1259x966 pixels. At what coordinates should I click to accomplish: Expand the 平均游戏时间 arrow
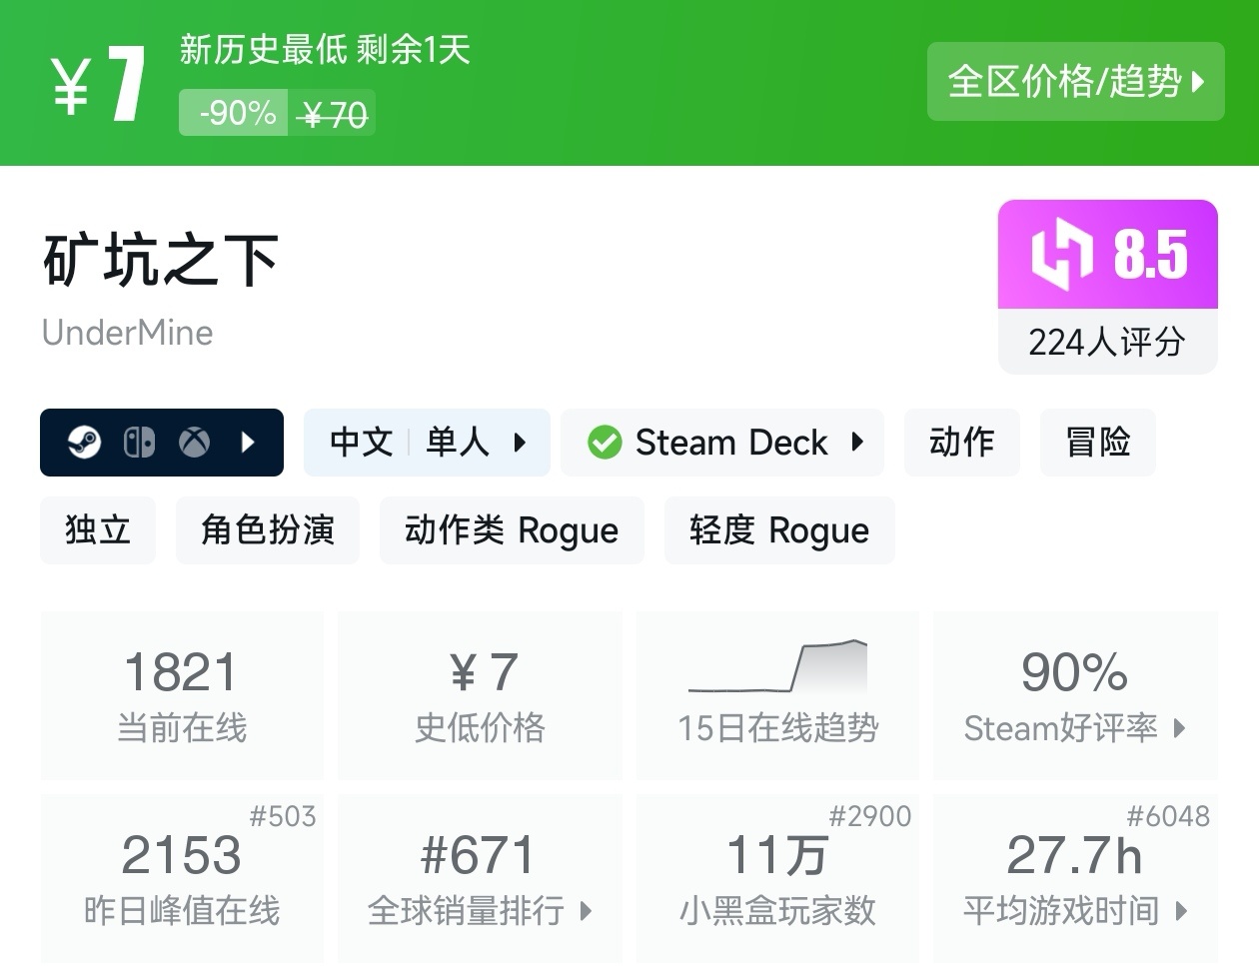tap(1182, 910)
